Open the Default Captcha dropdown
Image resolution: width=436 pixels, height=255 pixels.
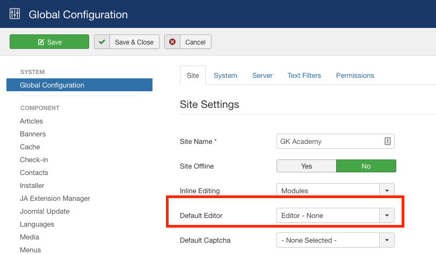pyautogui.click(x=387, y=241)
